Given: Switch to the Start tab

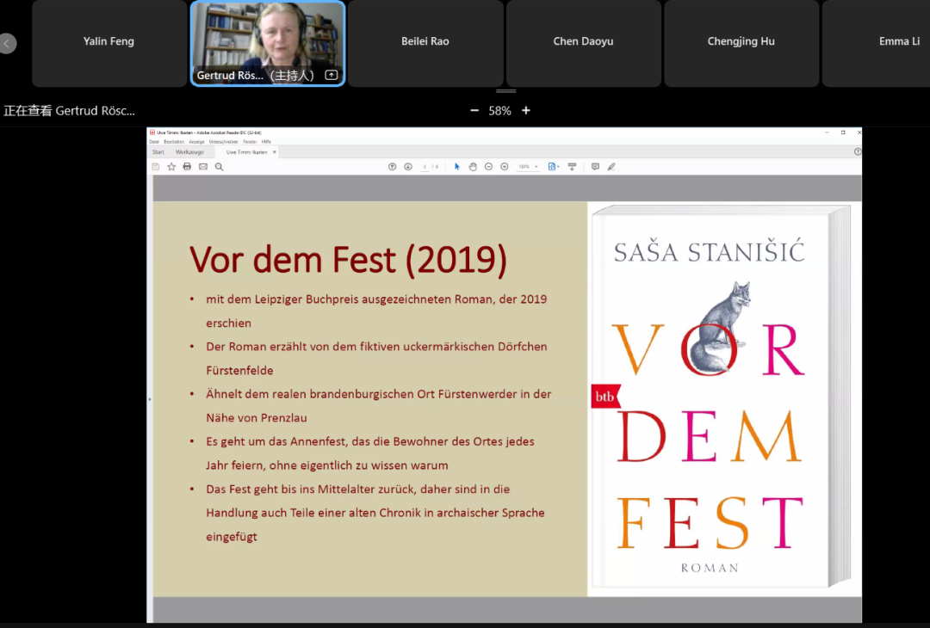Looking at the screenshot, I should (x=158, y=152).
